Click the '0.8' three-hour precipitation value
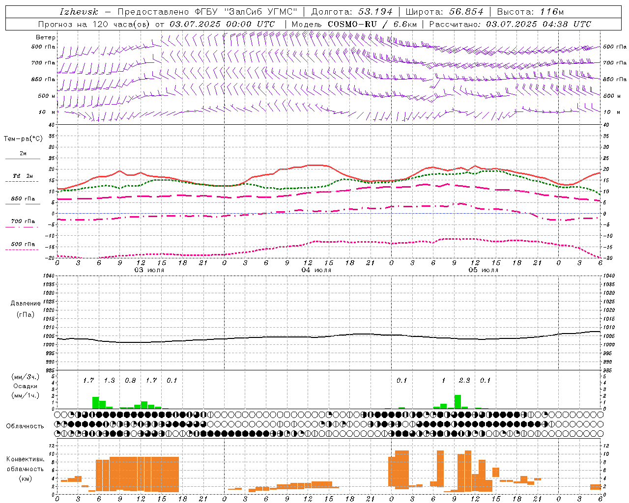The image size is (629, 503). [130, 380]
